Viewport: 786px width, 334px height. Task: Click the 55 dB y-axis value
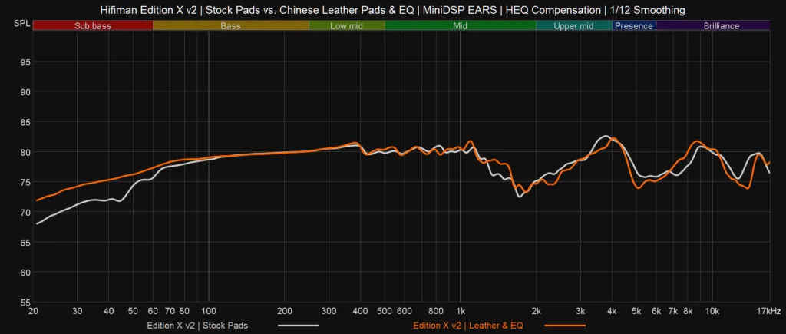tap(25, 303)
